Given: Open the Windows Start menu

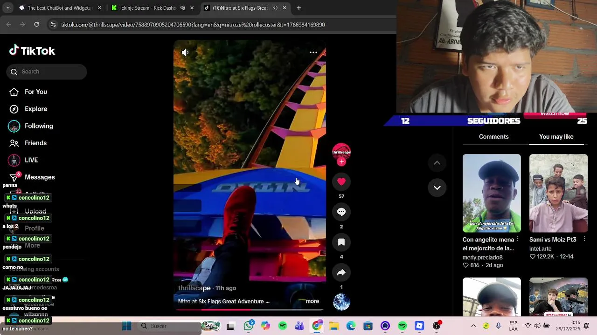Looking at the screenshot, I should pos(126,326).
